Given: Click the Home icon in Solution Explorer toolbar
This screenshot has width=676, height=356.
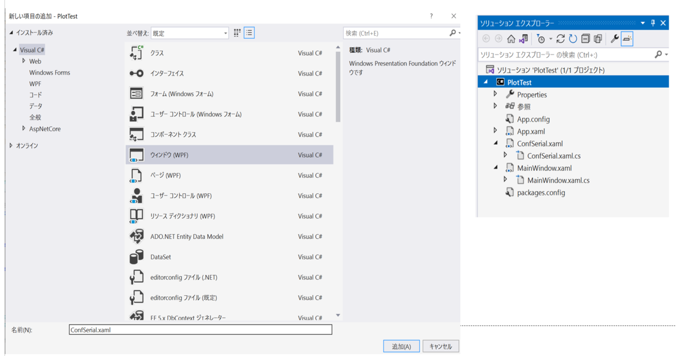Looking at the screenshot, I should coord(512,38).
